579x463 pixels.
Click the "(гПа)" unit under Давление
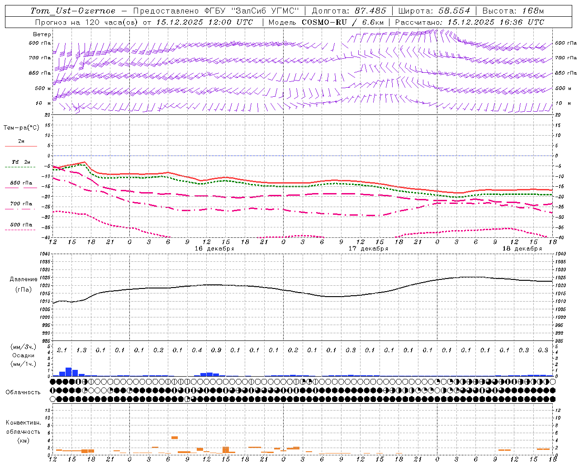[x=24, y=289]
